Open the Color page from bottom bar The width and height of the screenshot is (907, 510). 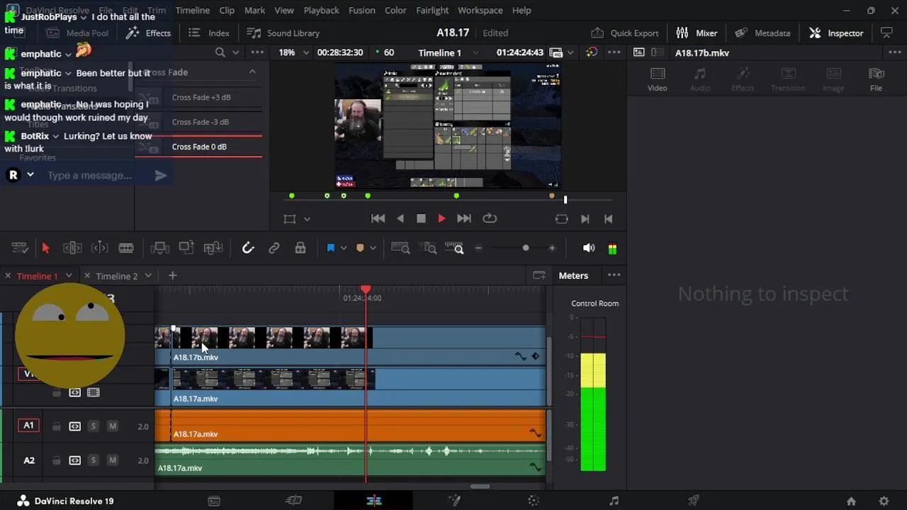pos(534,501)
